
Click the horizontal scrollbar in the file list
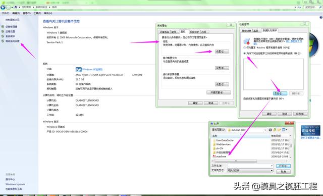236,161
